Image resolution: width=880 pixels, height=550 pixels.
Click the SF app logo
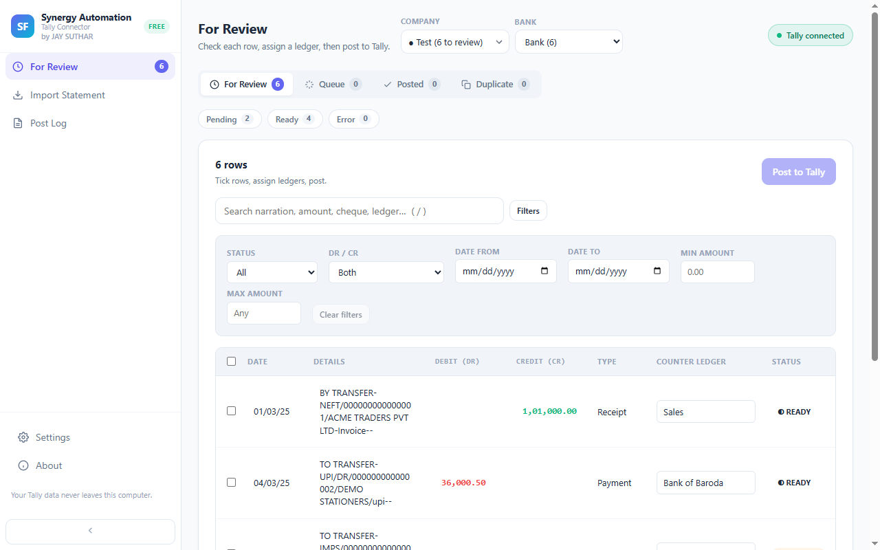[23, 26]
